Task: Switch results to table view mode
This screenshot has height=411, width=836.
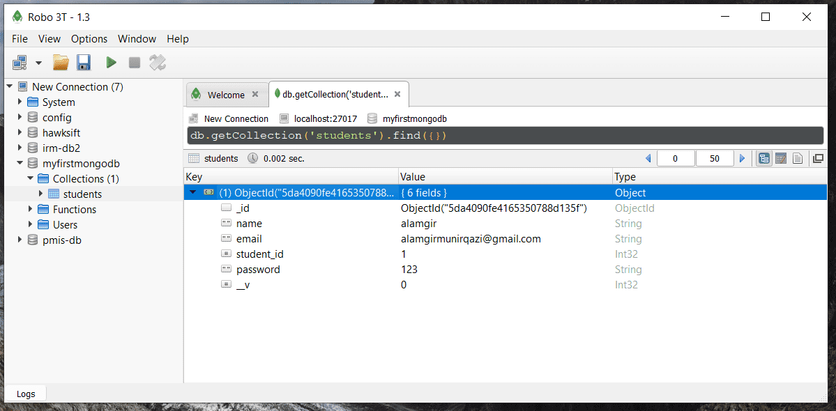Action: coord(781,158)
